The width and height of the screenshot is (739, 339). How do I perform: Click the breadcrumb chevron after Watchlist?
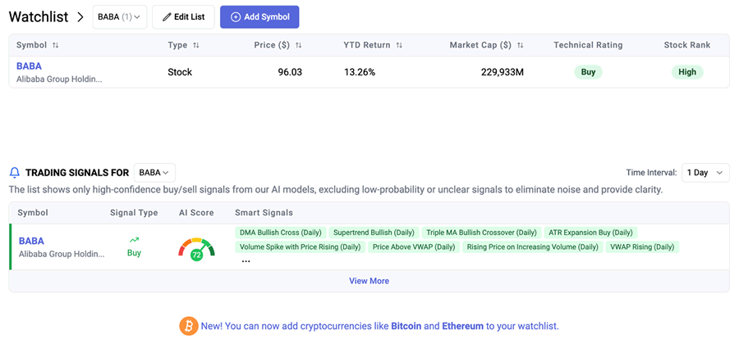[80, 16]
